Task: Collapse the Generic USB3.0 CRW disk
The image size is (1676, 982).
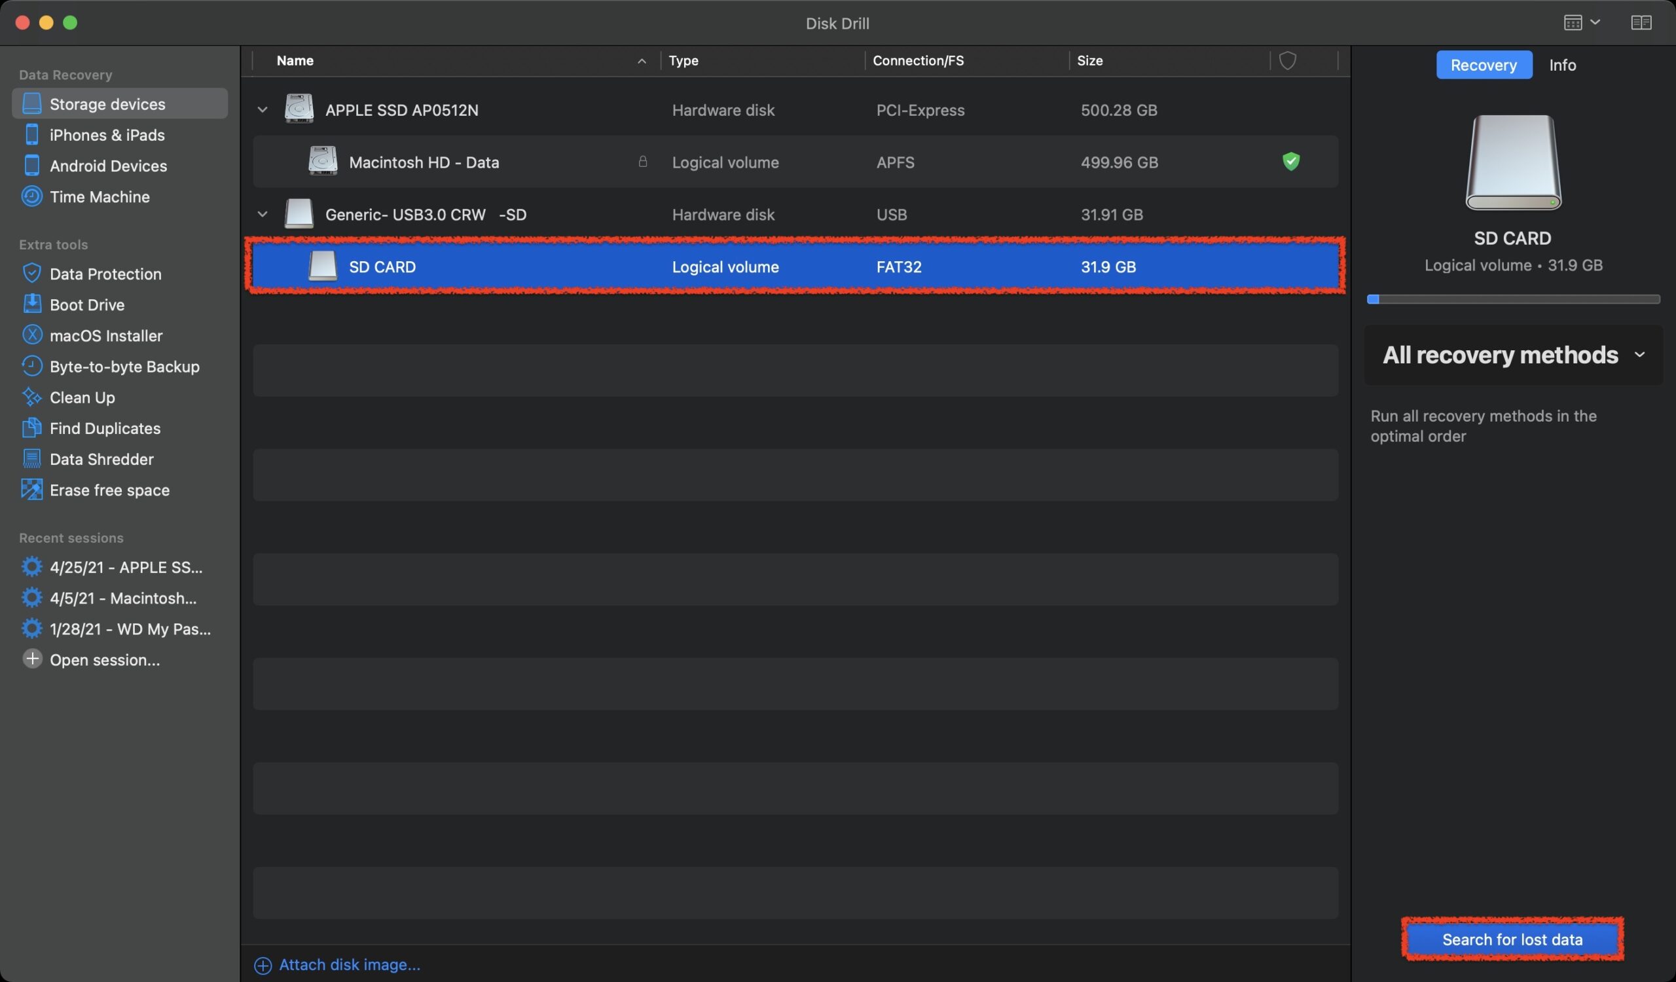Action: tap(263, 214)
